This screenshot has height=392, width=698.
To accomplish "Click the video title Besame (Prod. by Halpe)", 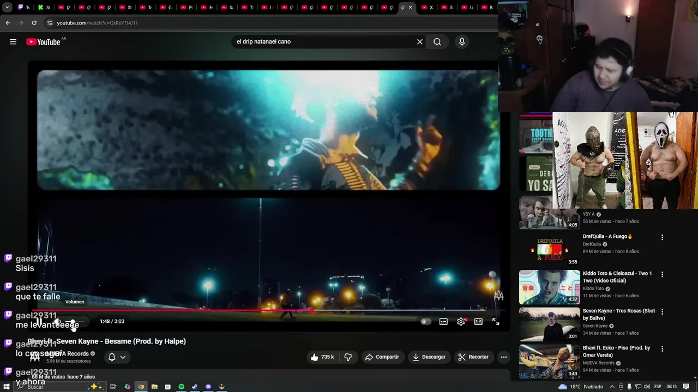I will 106,341.
